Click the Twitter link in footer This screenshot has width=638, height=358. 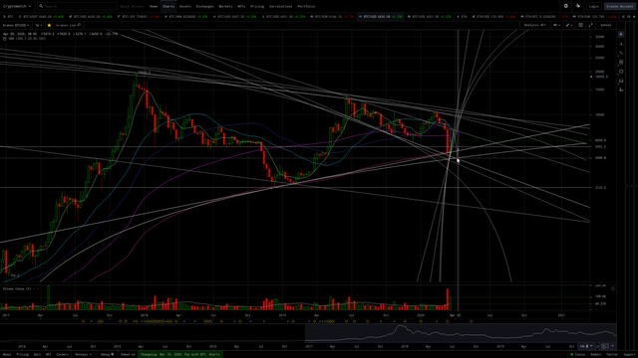(611, 354)
